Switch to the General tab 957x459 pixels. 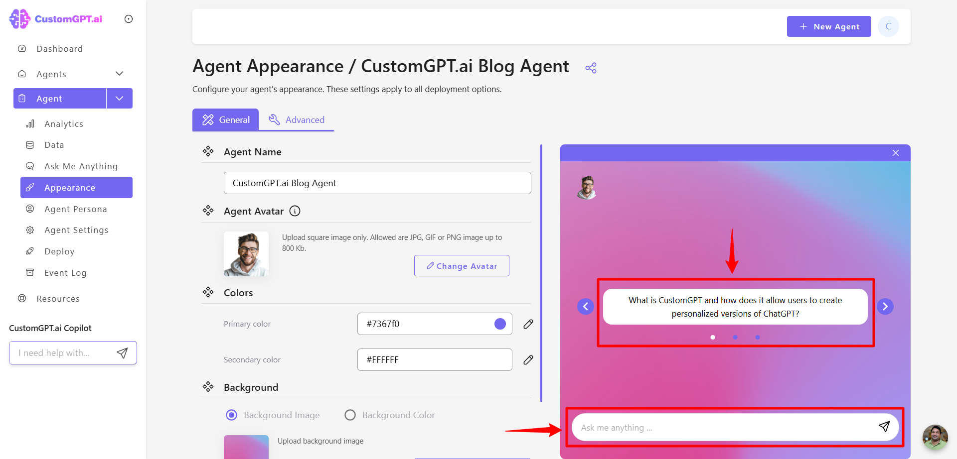pyautogui.click(x=226, y=119)
